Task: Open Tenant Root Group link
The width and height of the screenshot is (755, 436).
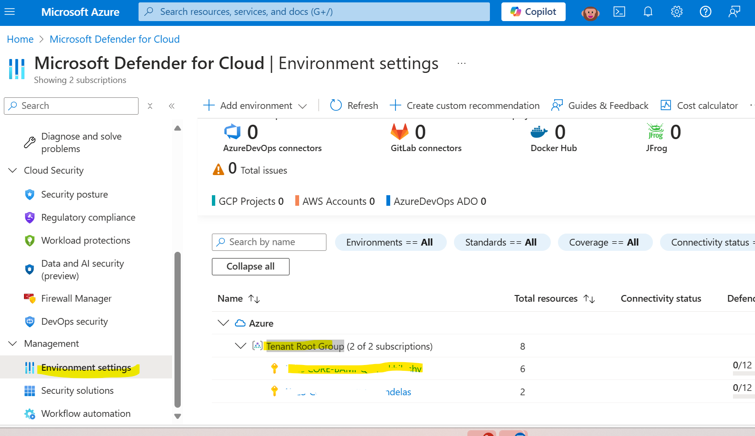Action: 305,346
